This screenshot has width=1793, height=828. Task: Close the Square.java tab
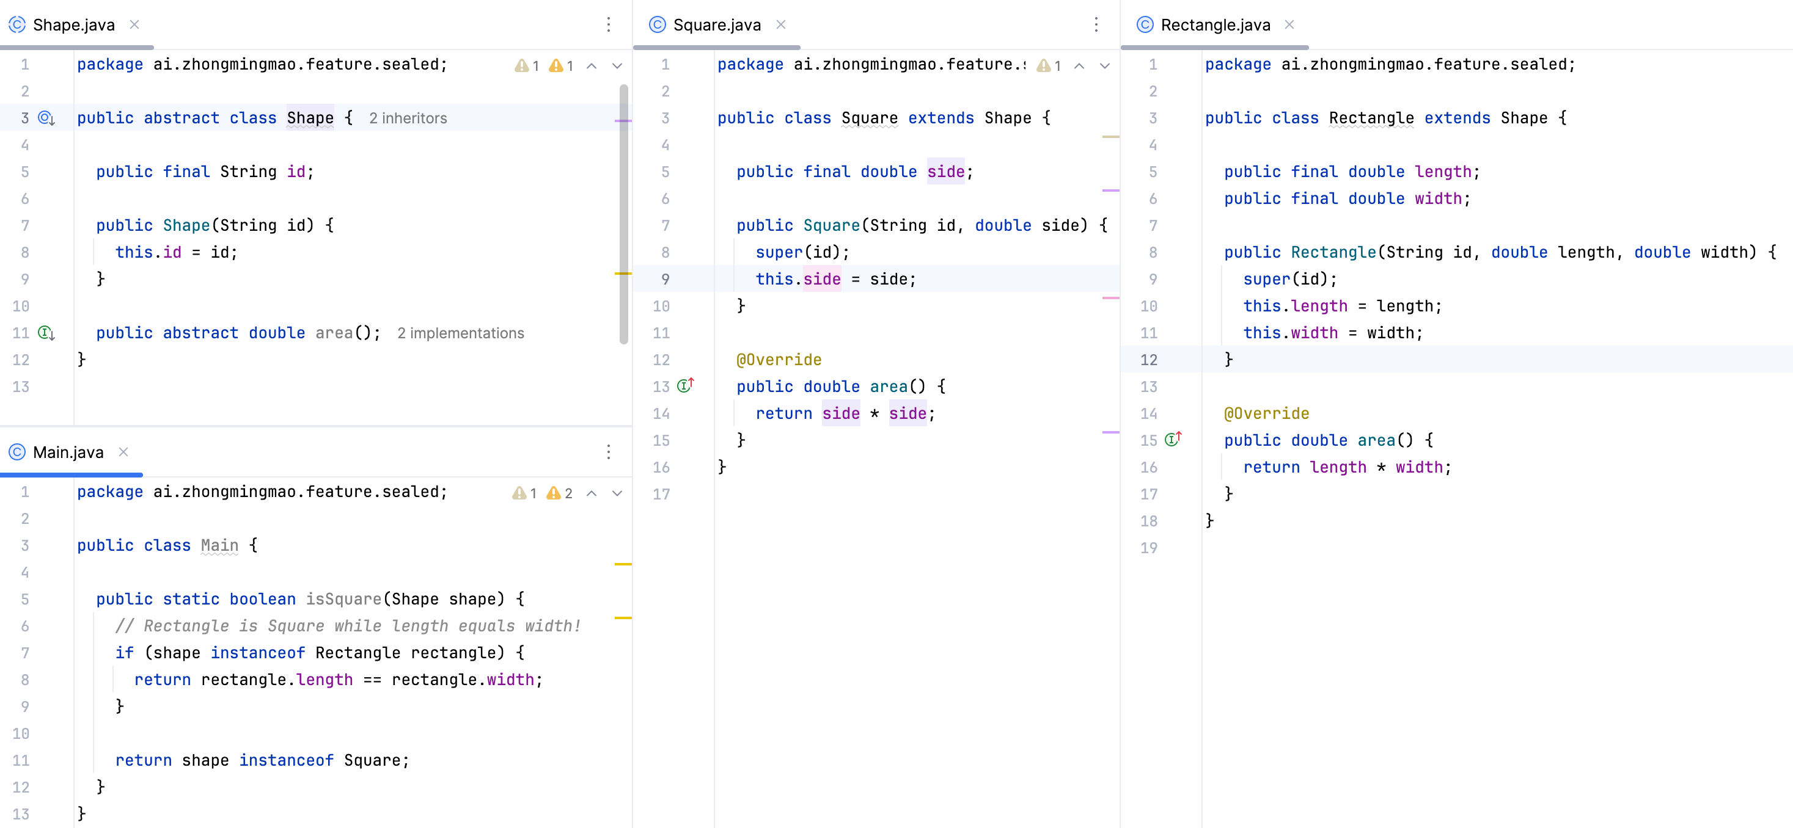[781, 25]
